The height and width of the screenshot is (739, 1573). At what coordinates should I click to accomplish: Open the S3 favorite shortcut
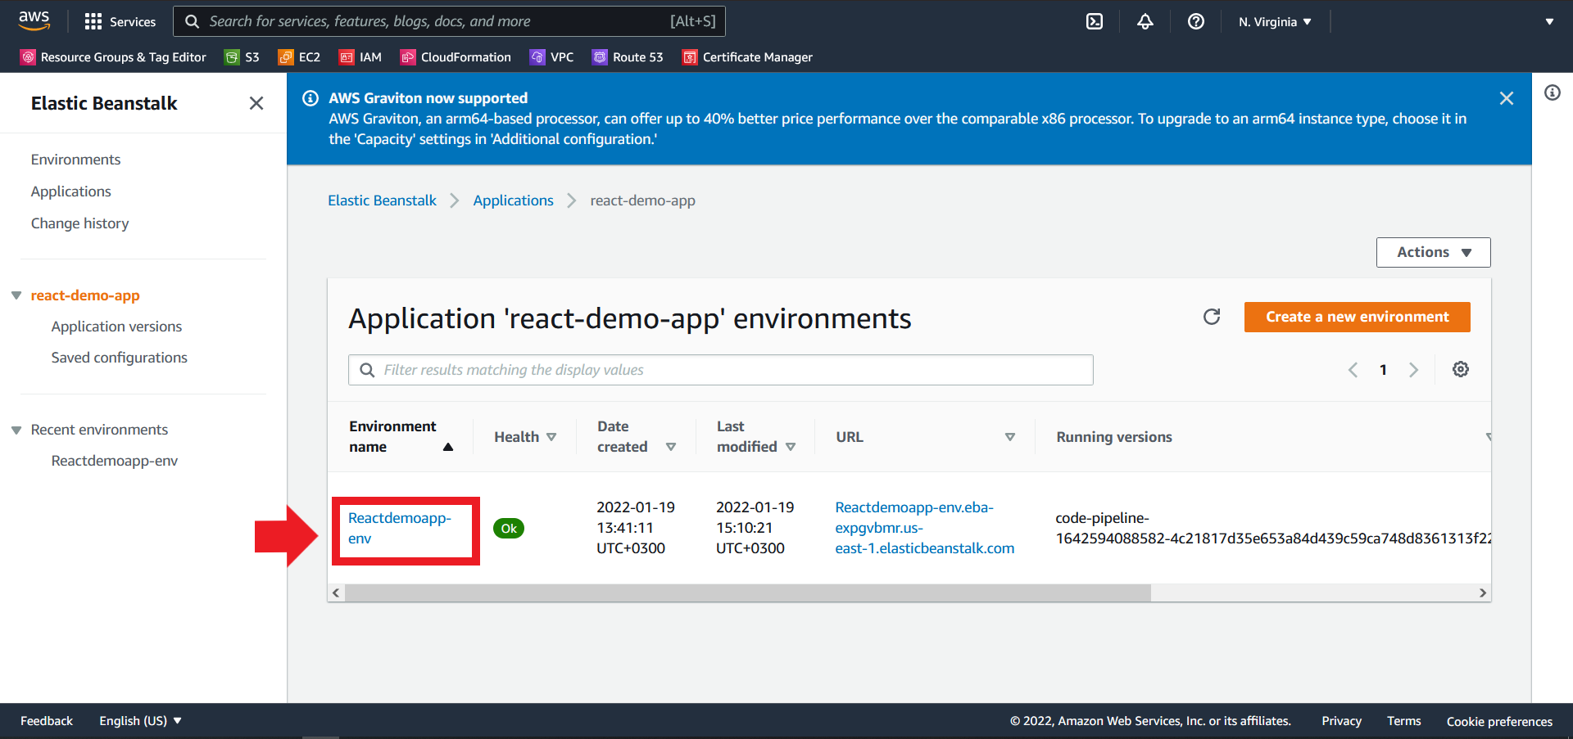(243, 56)
